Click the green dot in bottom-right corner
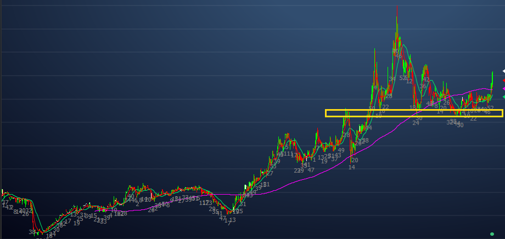 pos(492,234)
